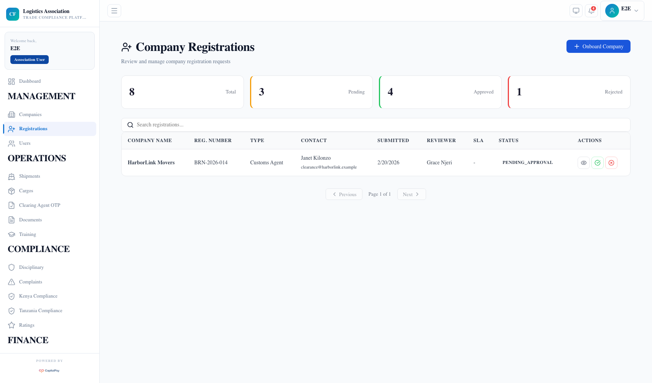The width and height of the screenshot is (652, 383).
Task: Open the notifications bell with badge
Action: [x=591, y=11]
